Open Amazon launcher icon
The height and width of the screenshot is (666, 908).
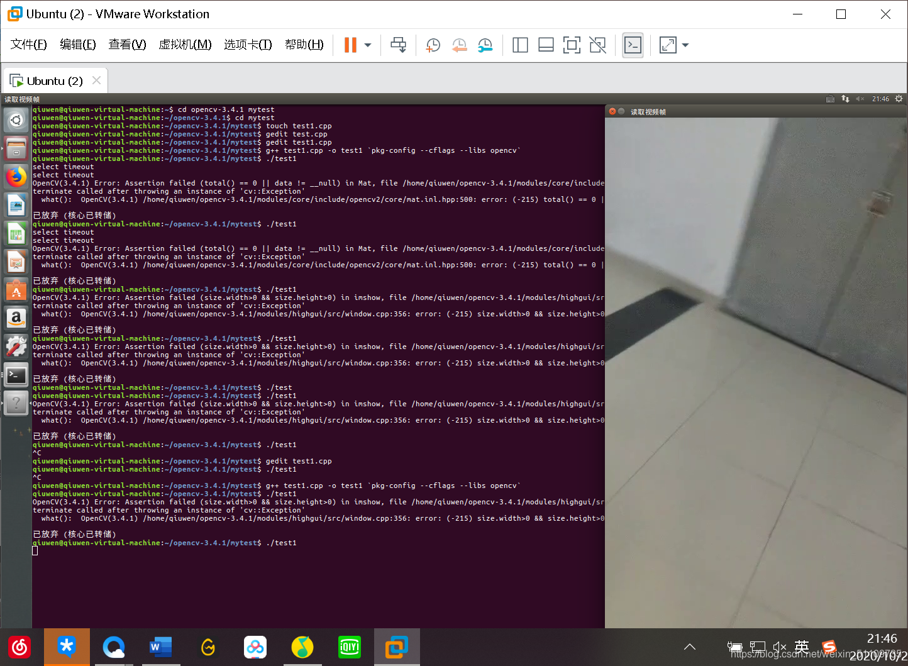click(16, 318)
